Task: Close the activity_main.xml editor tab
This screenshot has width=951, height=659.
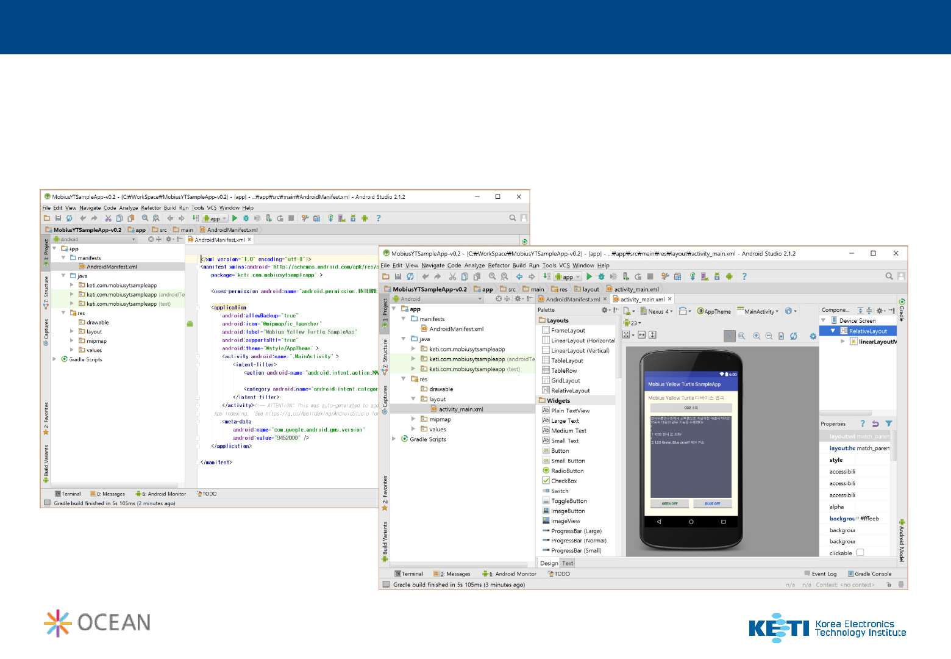Action: (x=669, y=299)
